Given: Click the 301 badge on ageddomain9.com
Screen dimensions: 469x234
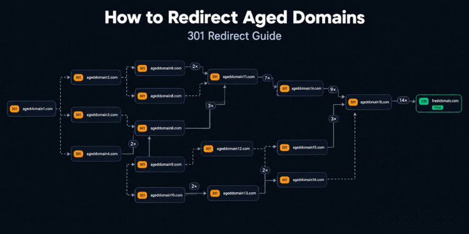Looking at the screenshot, I should tap(142, 165).
